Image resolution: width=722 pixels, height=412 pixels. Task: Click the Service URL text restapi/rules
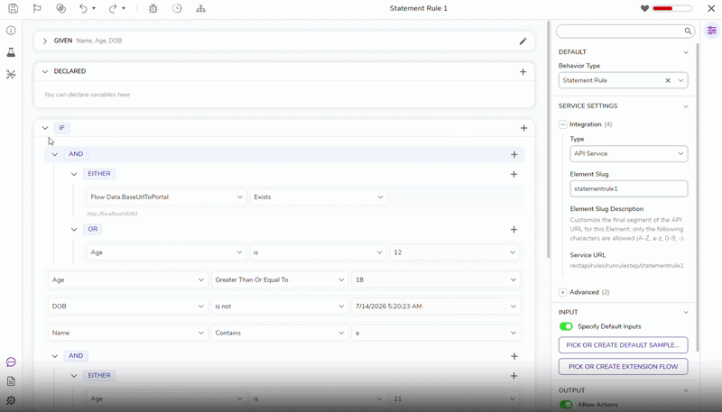[626, 266]
